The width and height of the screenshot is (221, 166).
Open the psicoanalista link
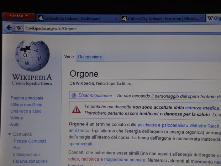coord(175,125)
